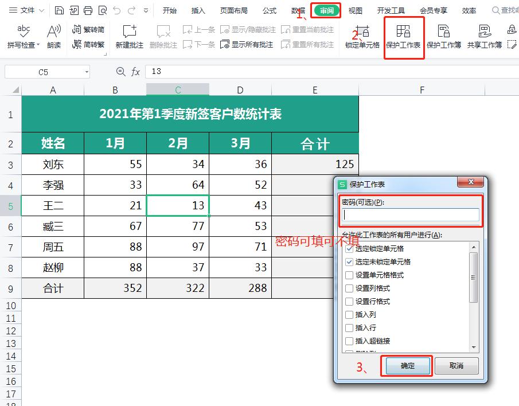Click the formula bar showing 13
This screenshot has width=519, height=406.
click(x=332, y=72)
